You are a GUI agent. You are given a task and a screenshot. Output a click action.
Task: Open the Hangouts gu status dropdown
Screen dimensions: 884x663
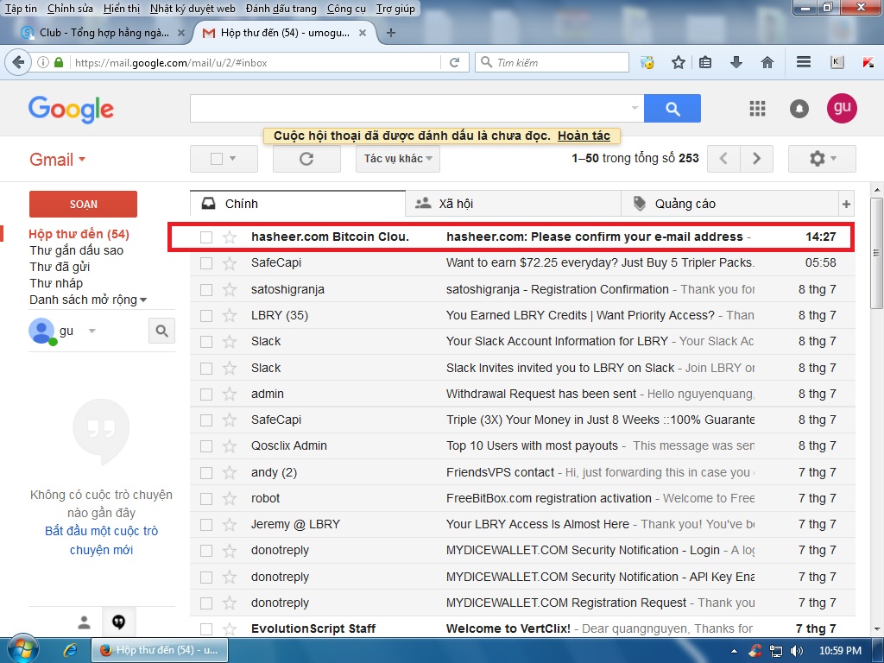pyautogui.click(x=92, y=331)
